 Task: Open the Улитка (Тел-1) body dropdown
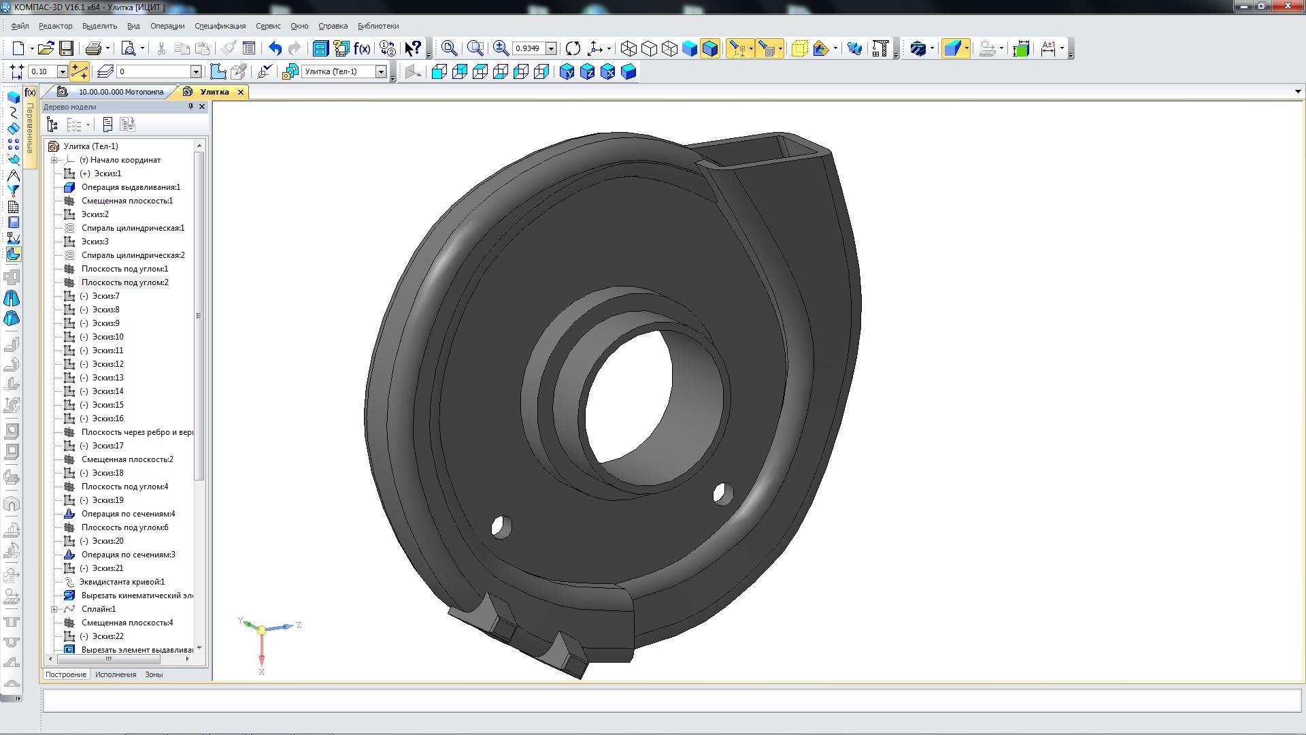382,71
